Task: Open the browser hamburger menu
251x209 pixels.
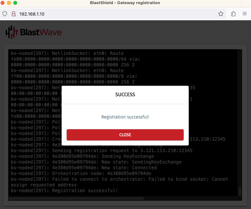Action: pos(245,14)
